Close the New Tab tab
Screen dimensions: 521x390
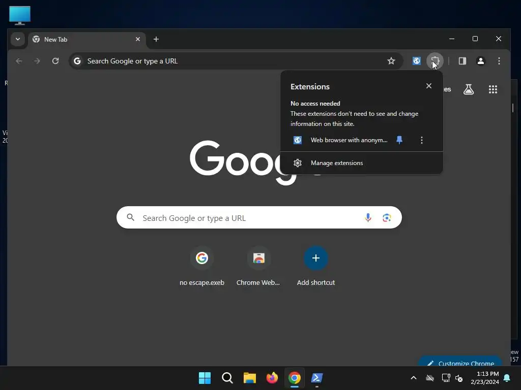coord(138,39)
